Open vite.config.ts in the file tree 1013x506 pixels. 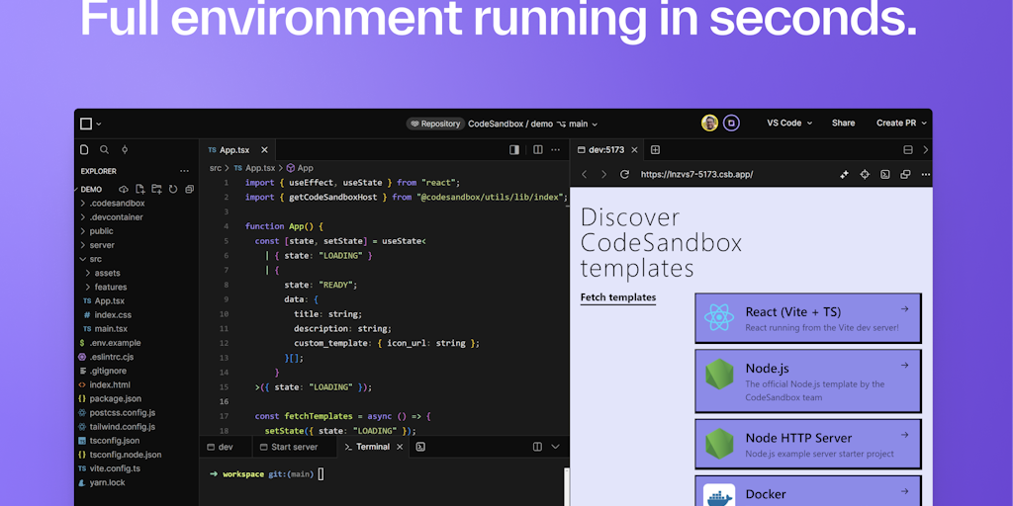click(x=109, y=468)
